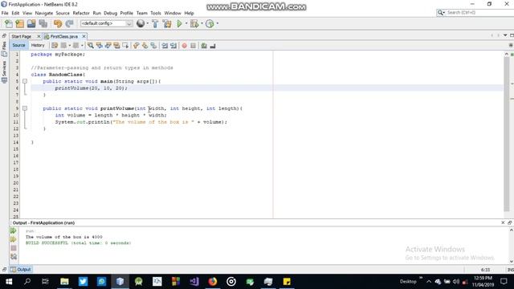The image size is (514, 289).
Task: Close the Output panel
Action: pyautogui.click(x=503, y=222)
